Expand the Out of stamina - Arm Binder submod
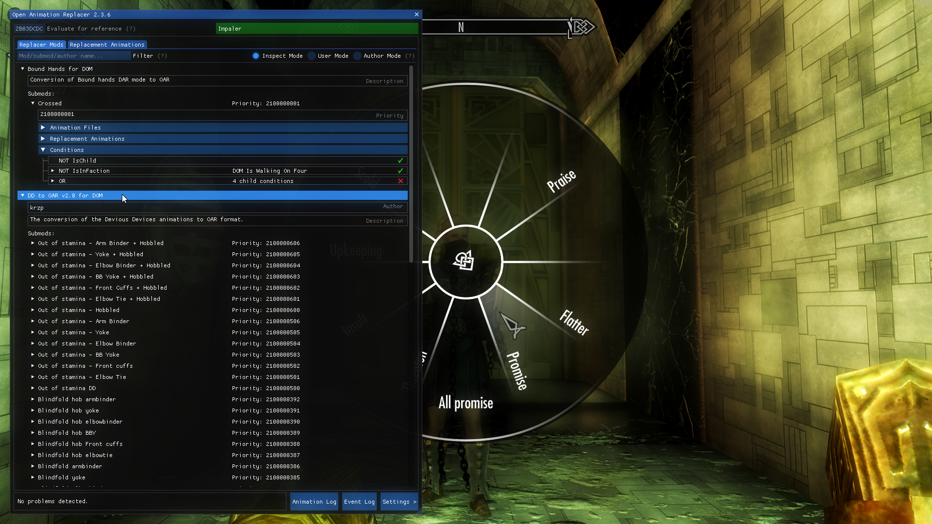 point(33,321)
